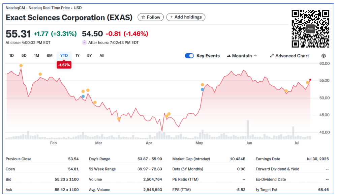Image resolution: width=337 pixels, height=196 pixels.
Task: Click the QR code image
Action: 310,29
